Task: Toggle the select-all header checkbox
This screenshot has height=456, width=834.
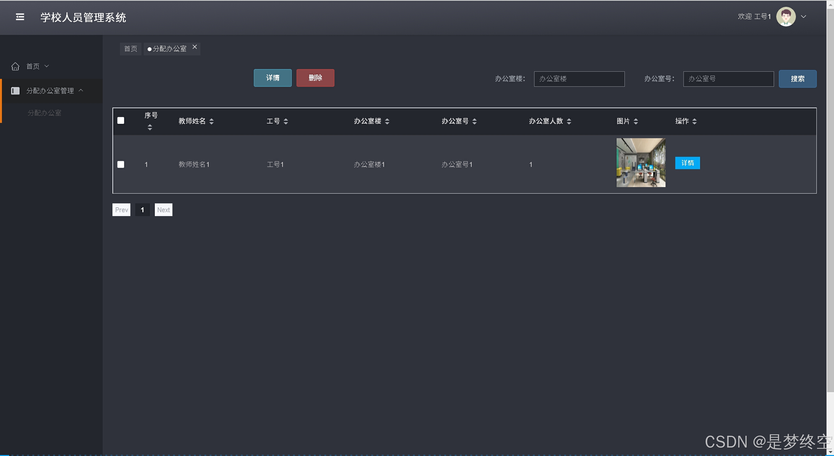Action: (x=121, y=121)
